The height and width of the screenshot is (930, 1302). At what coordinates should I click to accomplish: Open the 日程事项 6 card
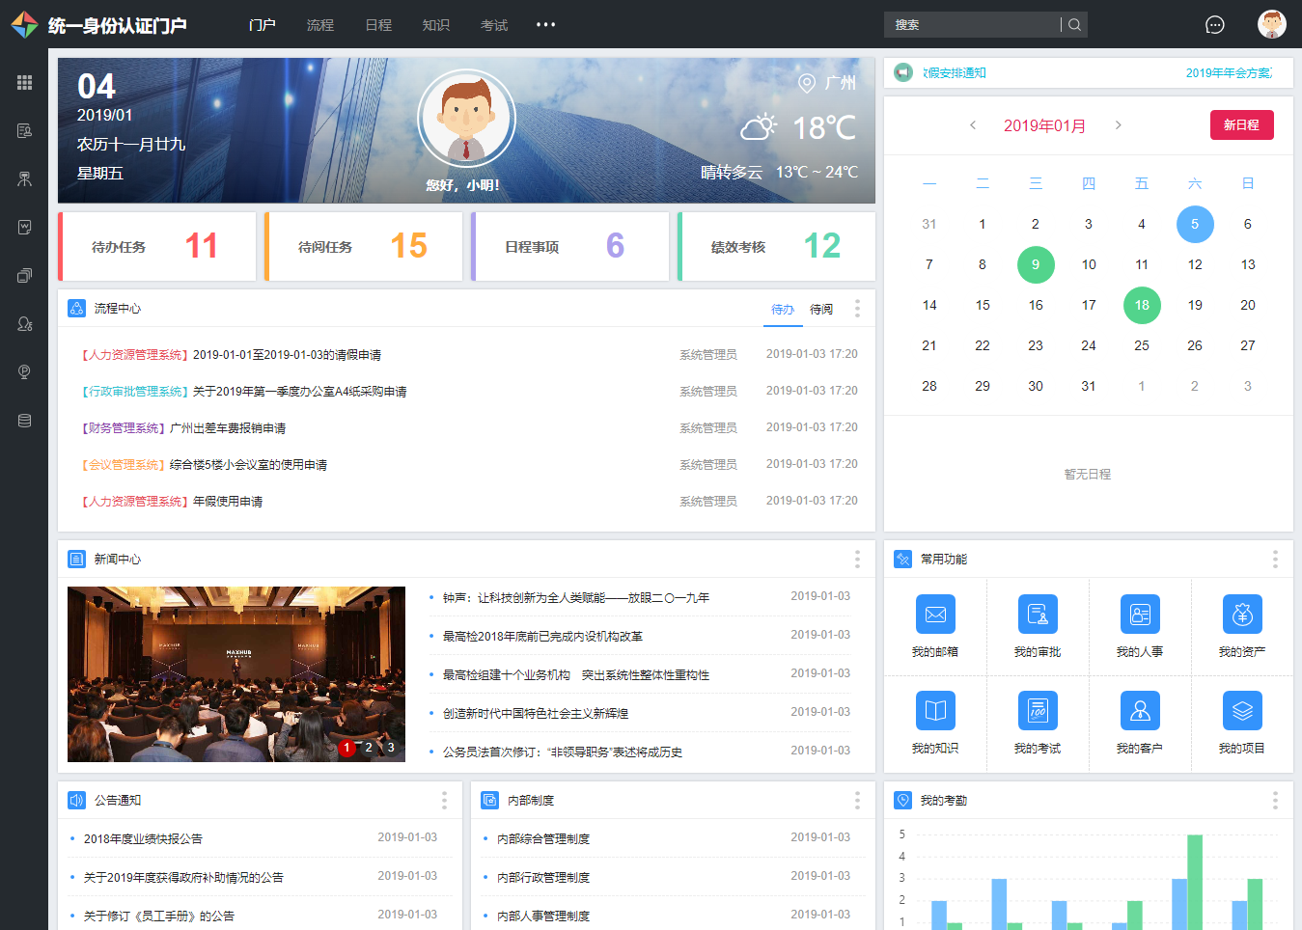click(x=570, y=246)
